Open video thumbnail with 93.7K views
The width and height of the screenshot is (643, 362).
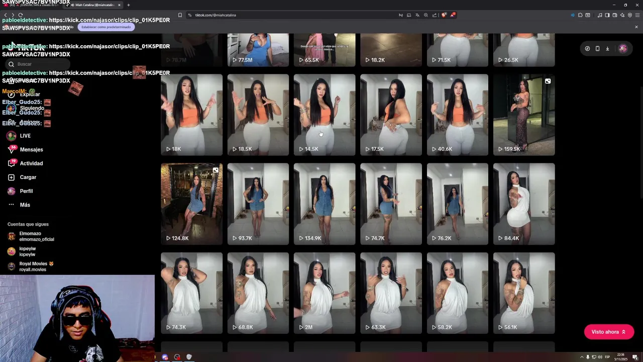click(258, 204)
